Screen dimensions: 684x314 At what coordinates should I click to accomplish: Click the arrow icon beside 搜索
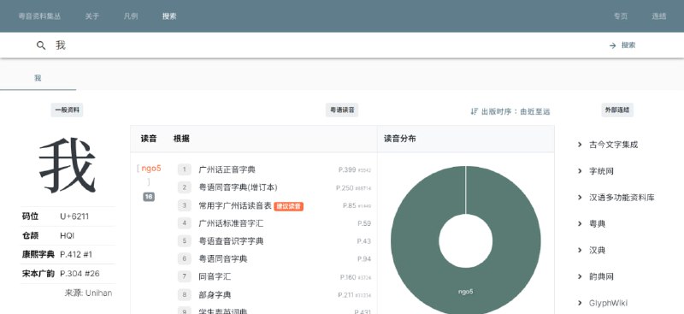coord(612,45)
